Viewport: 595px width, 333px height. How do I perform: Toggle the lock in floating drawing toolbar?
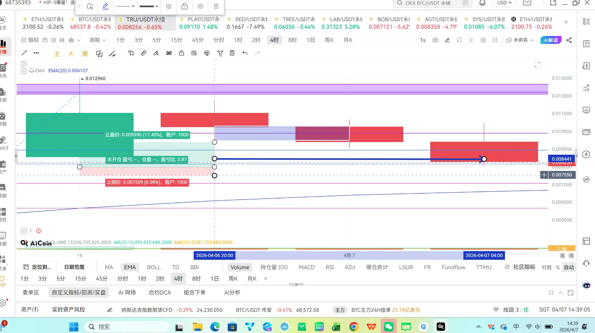coord(184,6)
